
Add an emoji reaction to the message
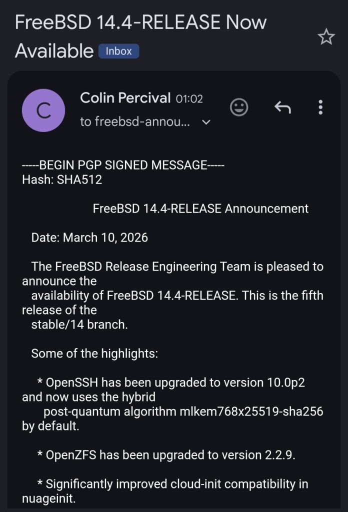tap(239, 107)
